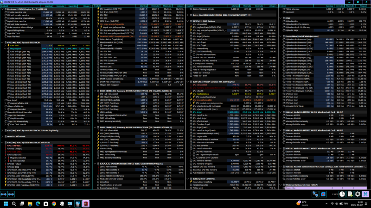Collapse the Rendszer: LENOVO Legion Pro 7 group
The height and width of the screenshot is (208, 371).
(x=2, y=9)
